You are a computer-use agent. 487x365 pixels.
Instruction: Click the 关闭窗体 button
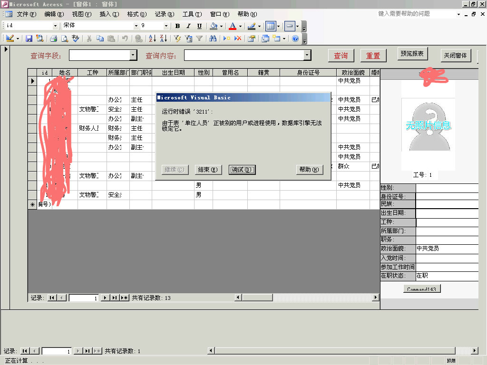pyautogui.click(x=456, y=56)
